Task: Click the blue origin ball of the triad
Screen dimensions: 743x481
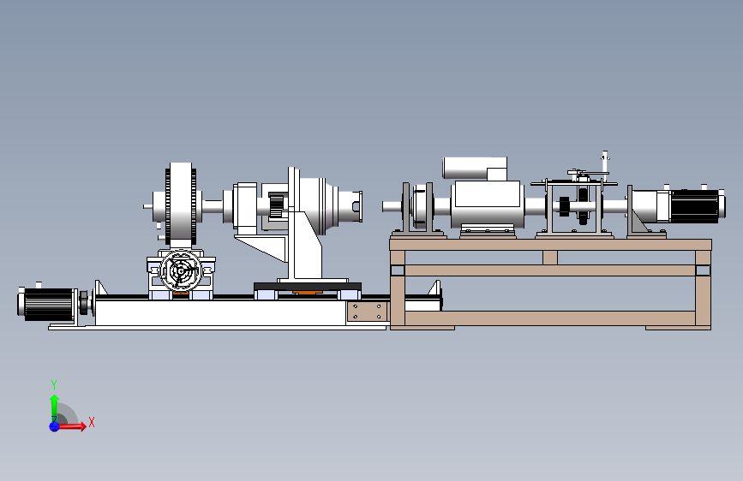Action: coord(55,426)
